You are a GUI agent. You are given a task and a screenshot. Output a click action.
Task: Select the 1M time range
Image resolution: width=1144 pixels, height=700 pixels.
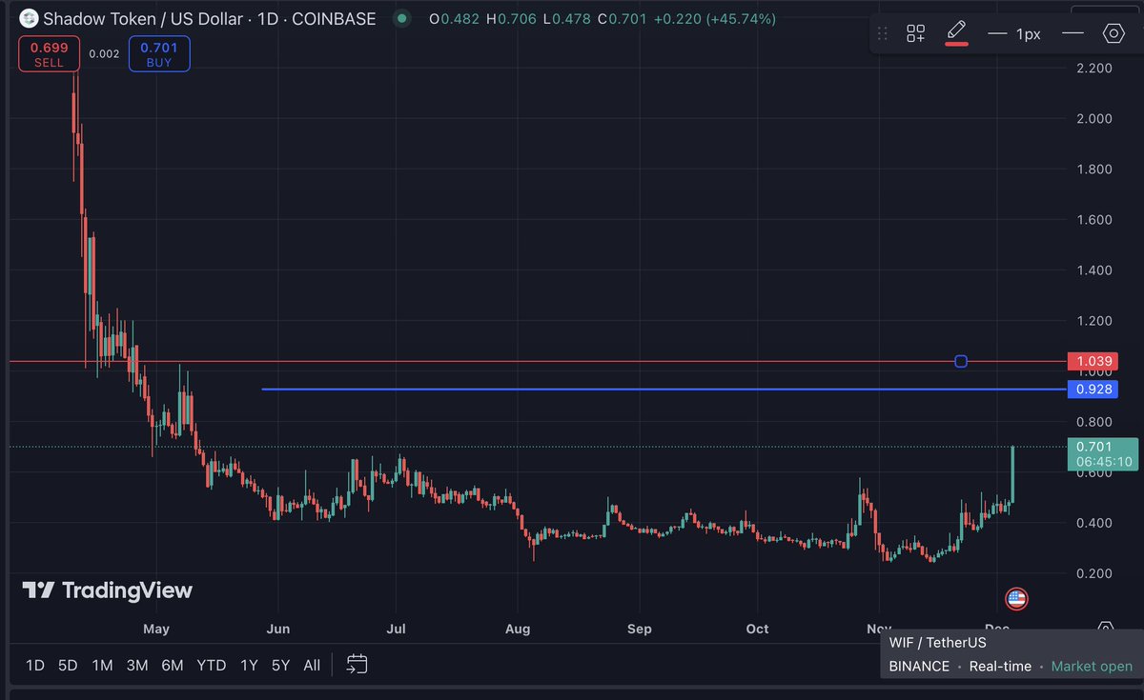[x=102, y=666]
